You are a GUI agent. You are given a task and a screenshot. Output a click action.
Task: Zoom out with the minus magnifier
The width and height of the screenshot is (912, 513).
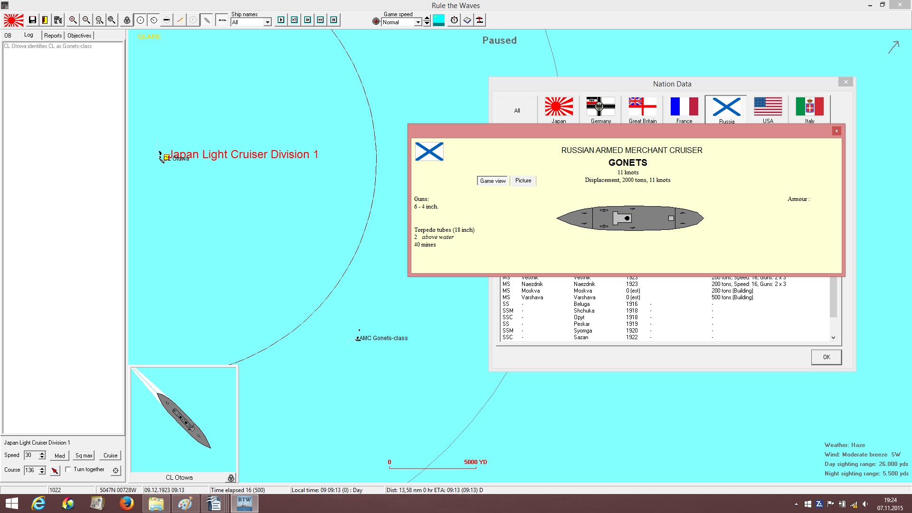[x=86, y=20]
